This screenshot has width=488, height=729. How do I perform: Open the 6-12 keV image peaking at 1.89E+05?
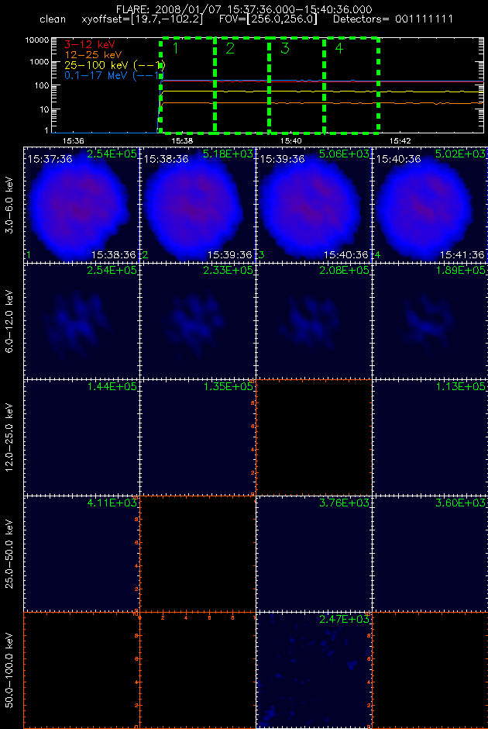[x=430, y=320]
